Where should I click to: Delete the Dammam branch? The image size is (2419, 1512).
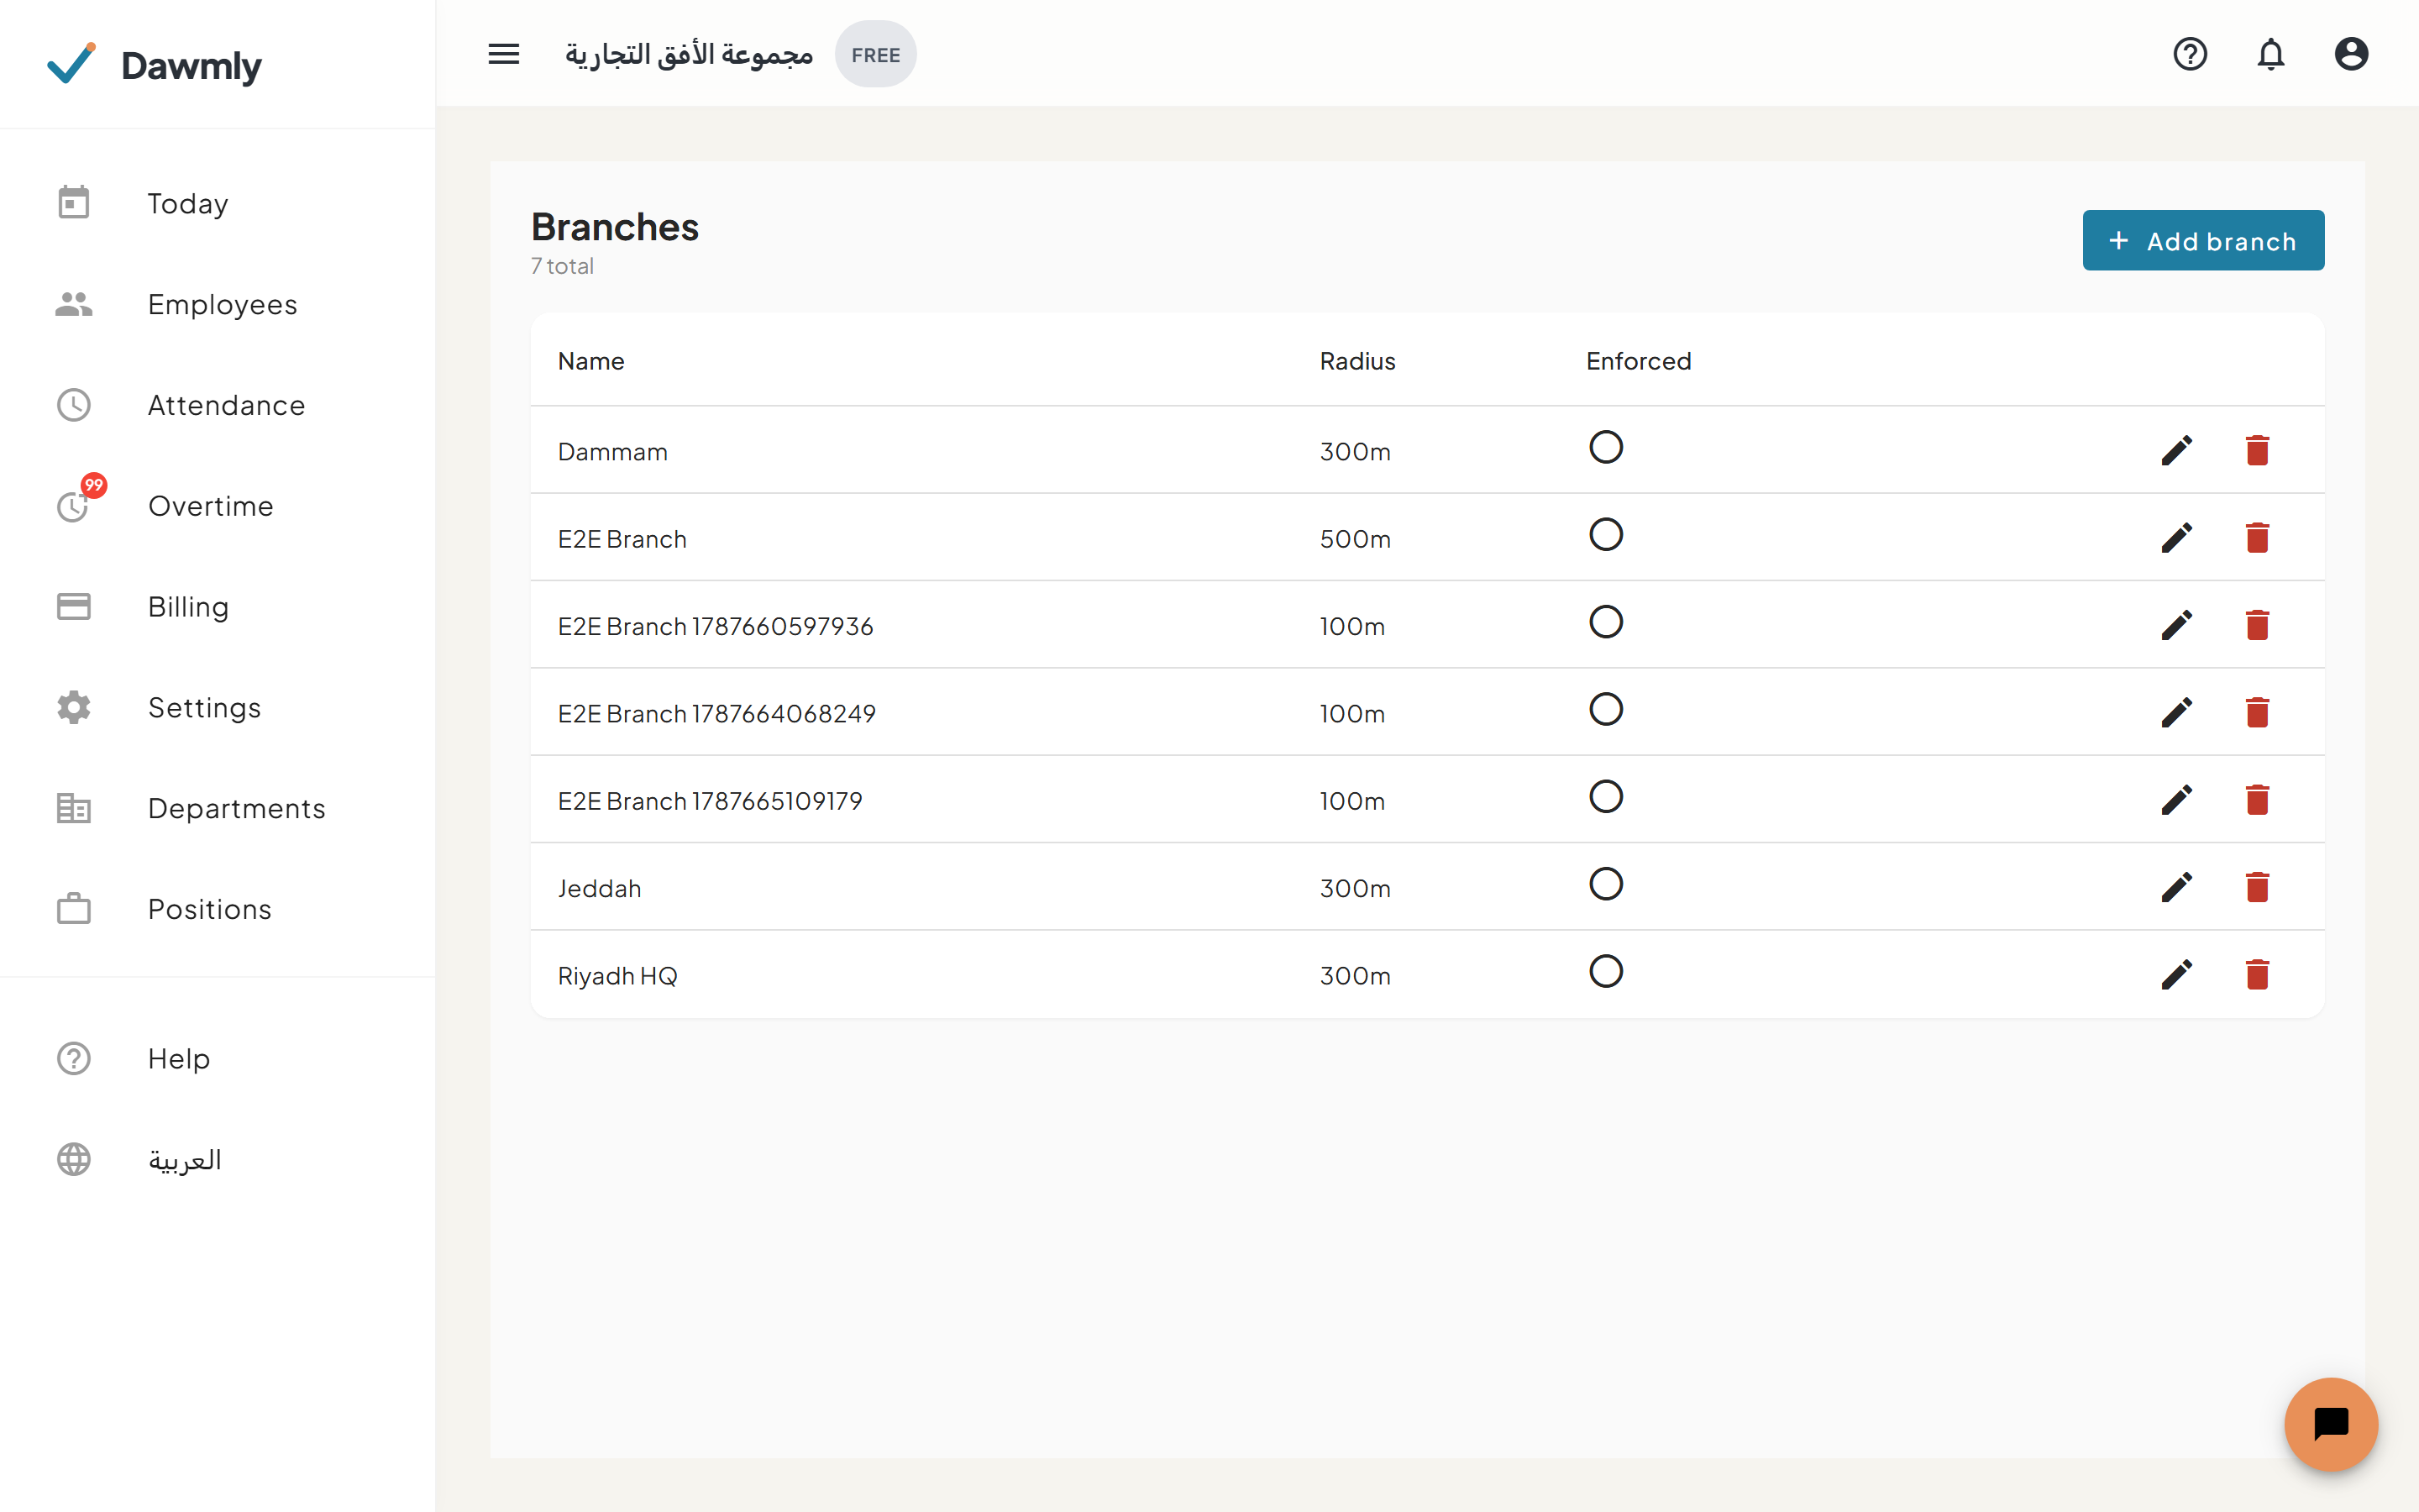pyautogui.click(x=2257, y=450)
